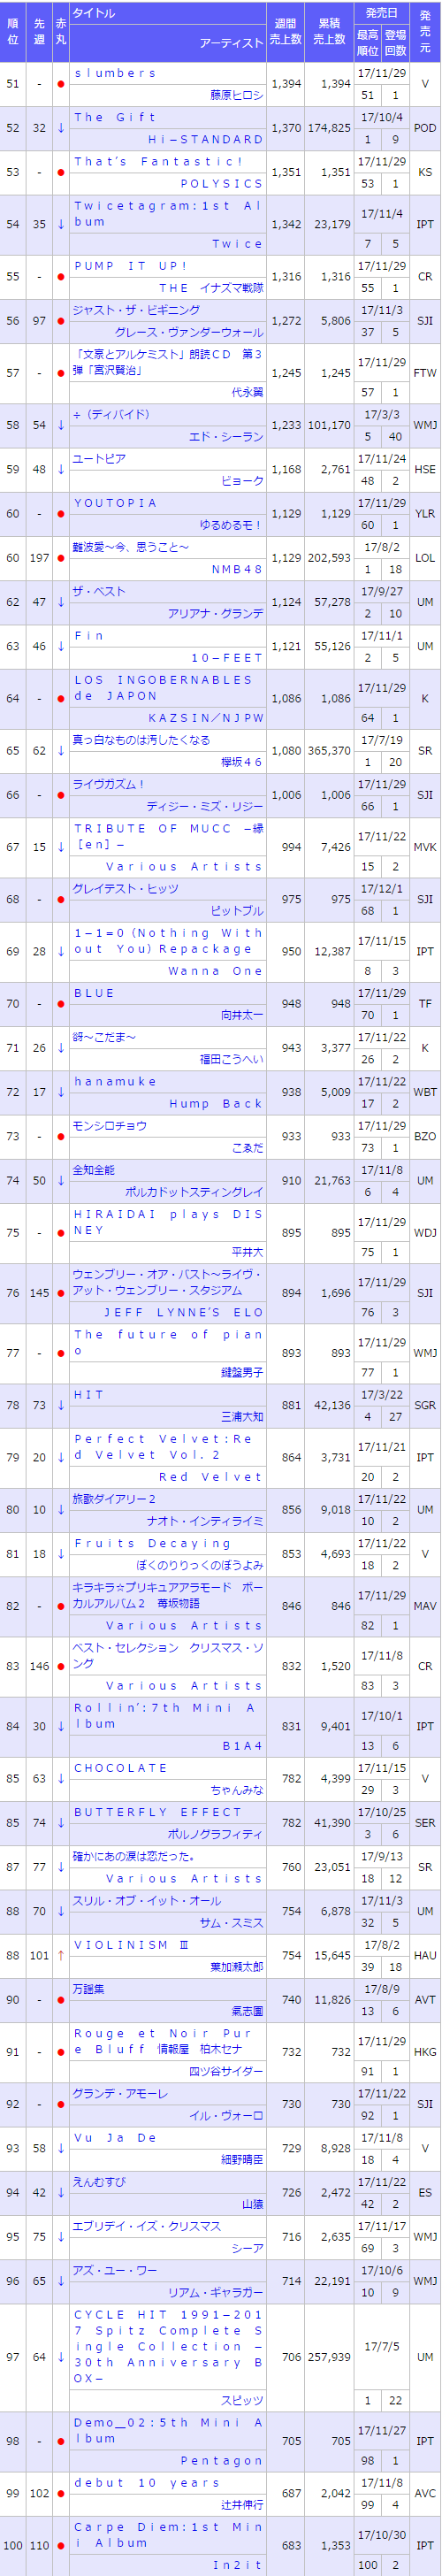Open the Hi-STANDARD artist link
The height and width of the screenshot is (2576, 442).
tap(205, 140)
